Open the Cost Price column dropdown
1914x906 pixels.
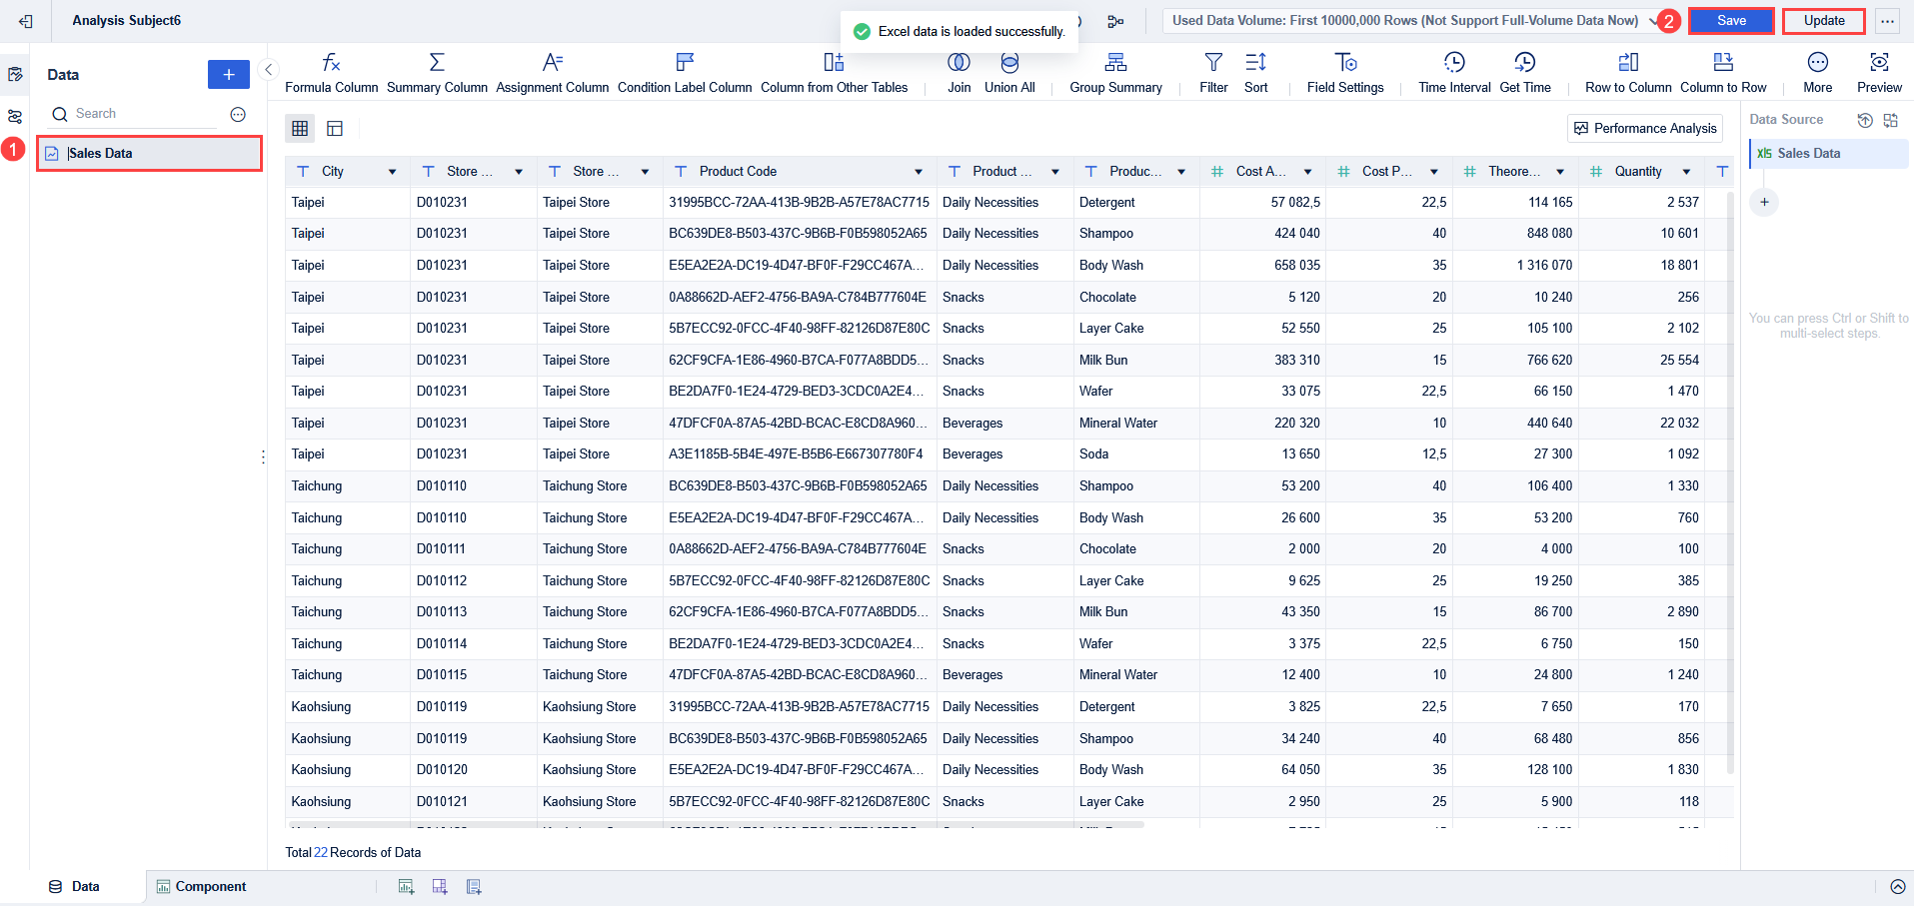pos(1434,172)
